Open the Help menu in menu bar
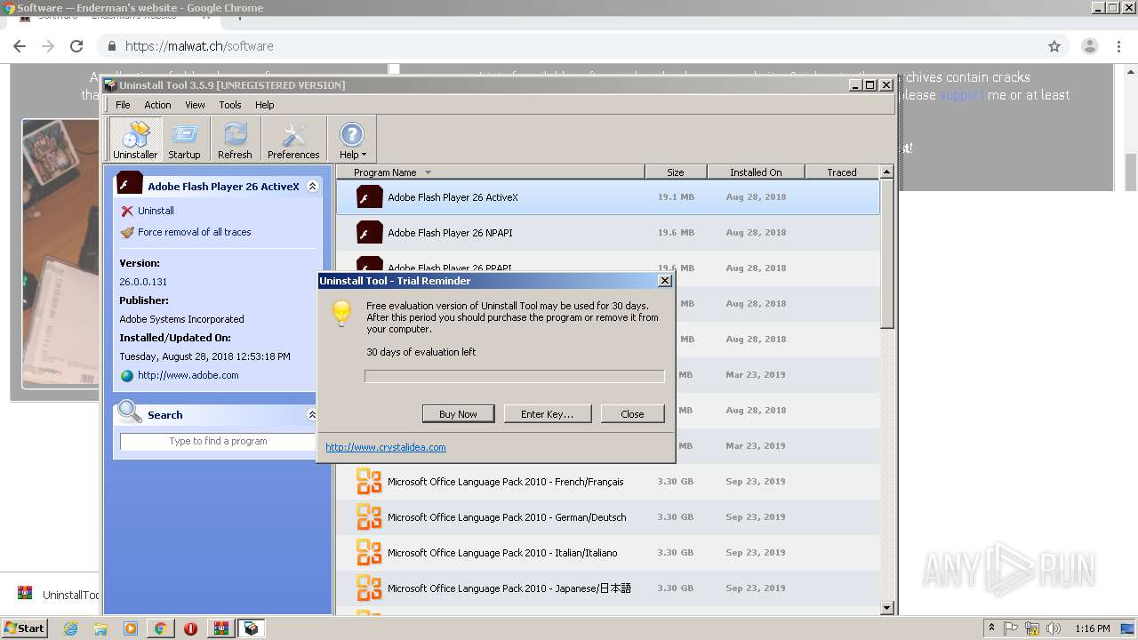This screenshot has height=640, width=1138. (265, 105)
